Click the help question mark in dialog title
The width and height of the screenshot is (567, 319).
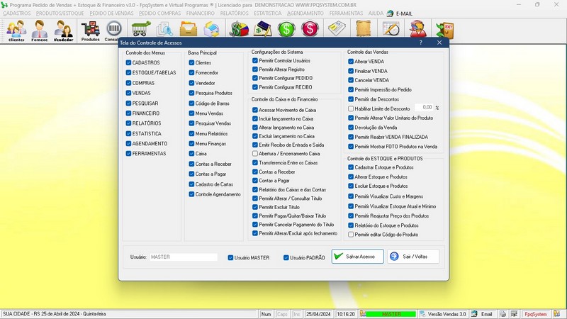coord(420,43)
